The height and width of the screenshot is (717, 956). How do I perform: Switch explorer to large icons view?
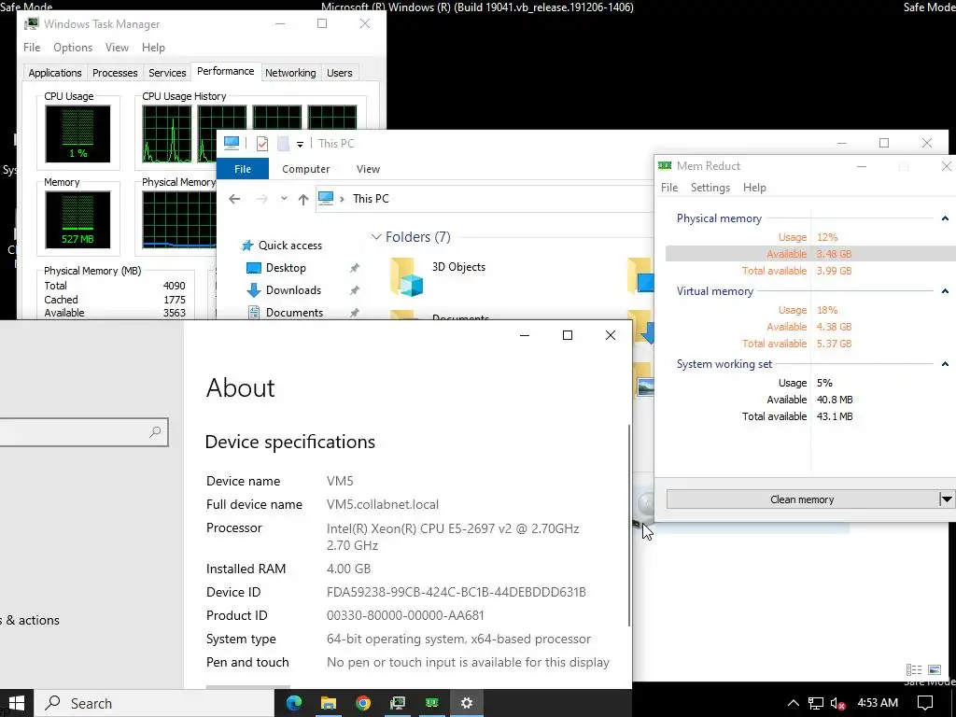[935, 669]
